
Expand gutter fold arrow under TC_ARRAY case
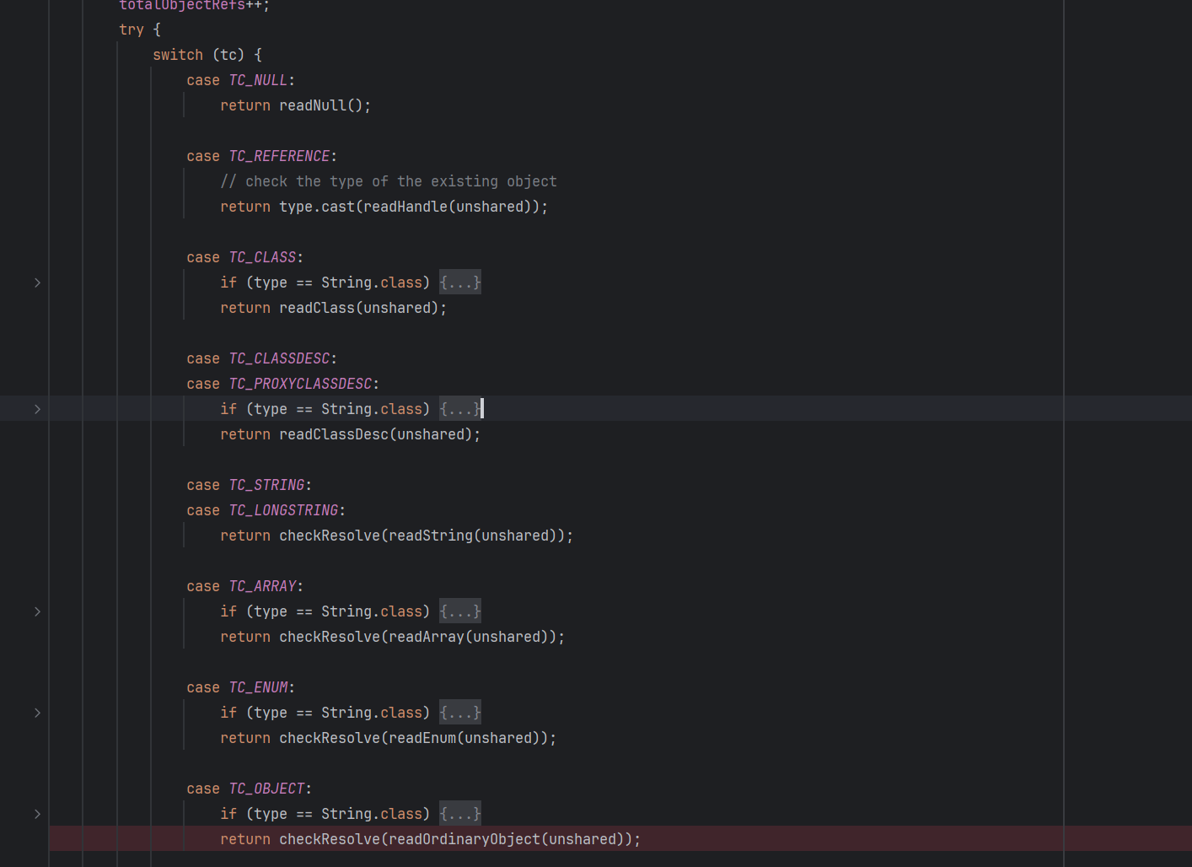click(x=37, y=611)
